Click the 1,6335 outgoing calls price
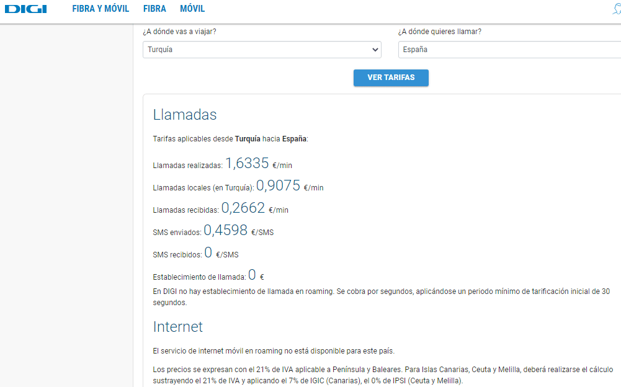The width and height of the screenshot is (621, 387). (247, 164)
